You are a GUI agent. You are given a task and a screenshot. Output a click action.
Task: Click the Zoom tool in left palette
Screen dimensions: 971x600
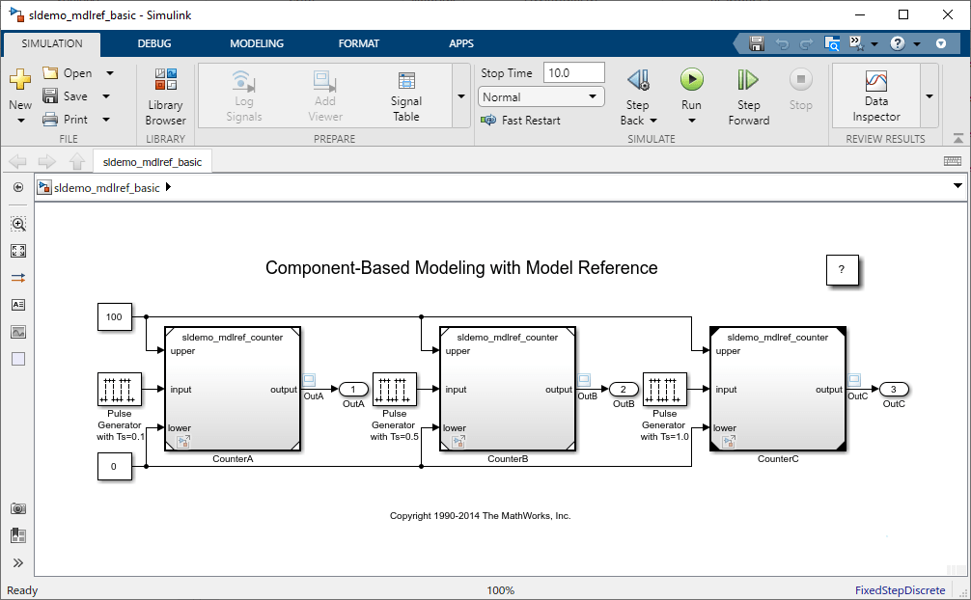coord(18,224)
